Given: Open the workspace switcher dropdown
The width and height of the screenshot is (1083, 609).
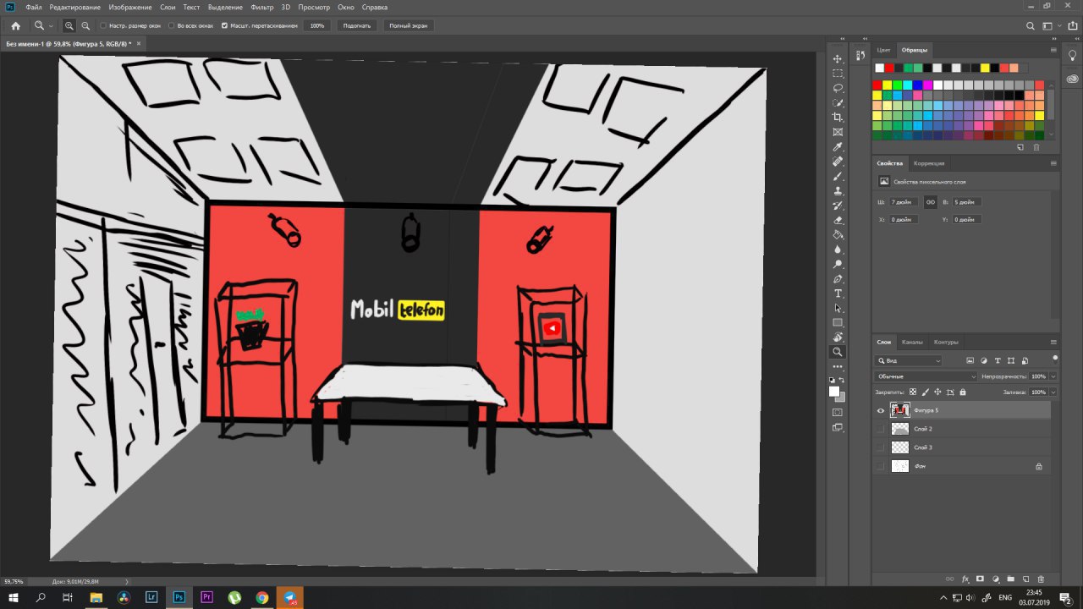Looking at the screenshot, I should (1050, 26).
